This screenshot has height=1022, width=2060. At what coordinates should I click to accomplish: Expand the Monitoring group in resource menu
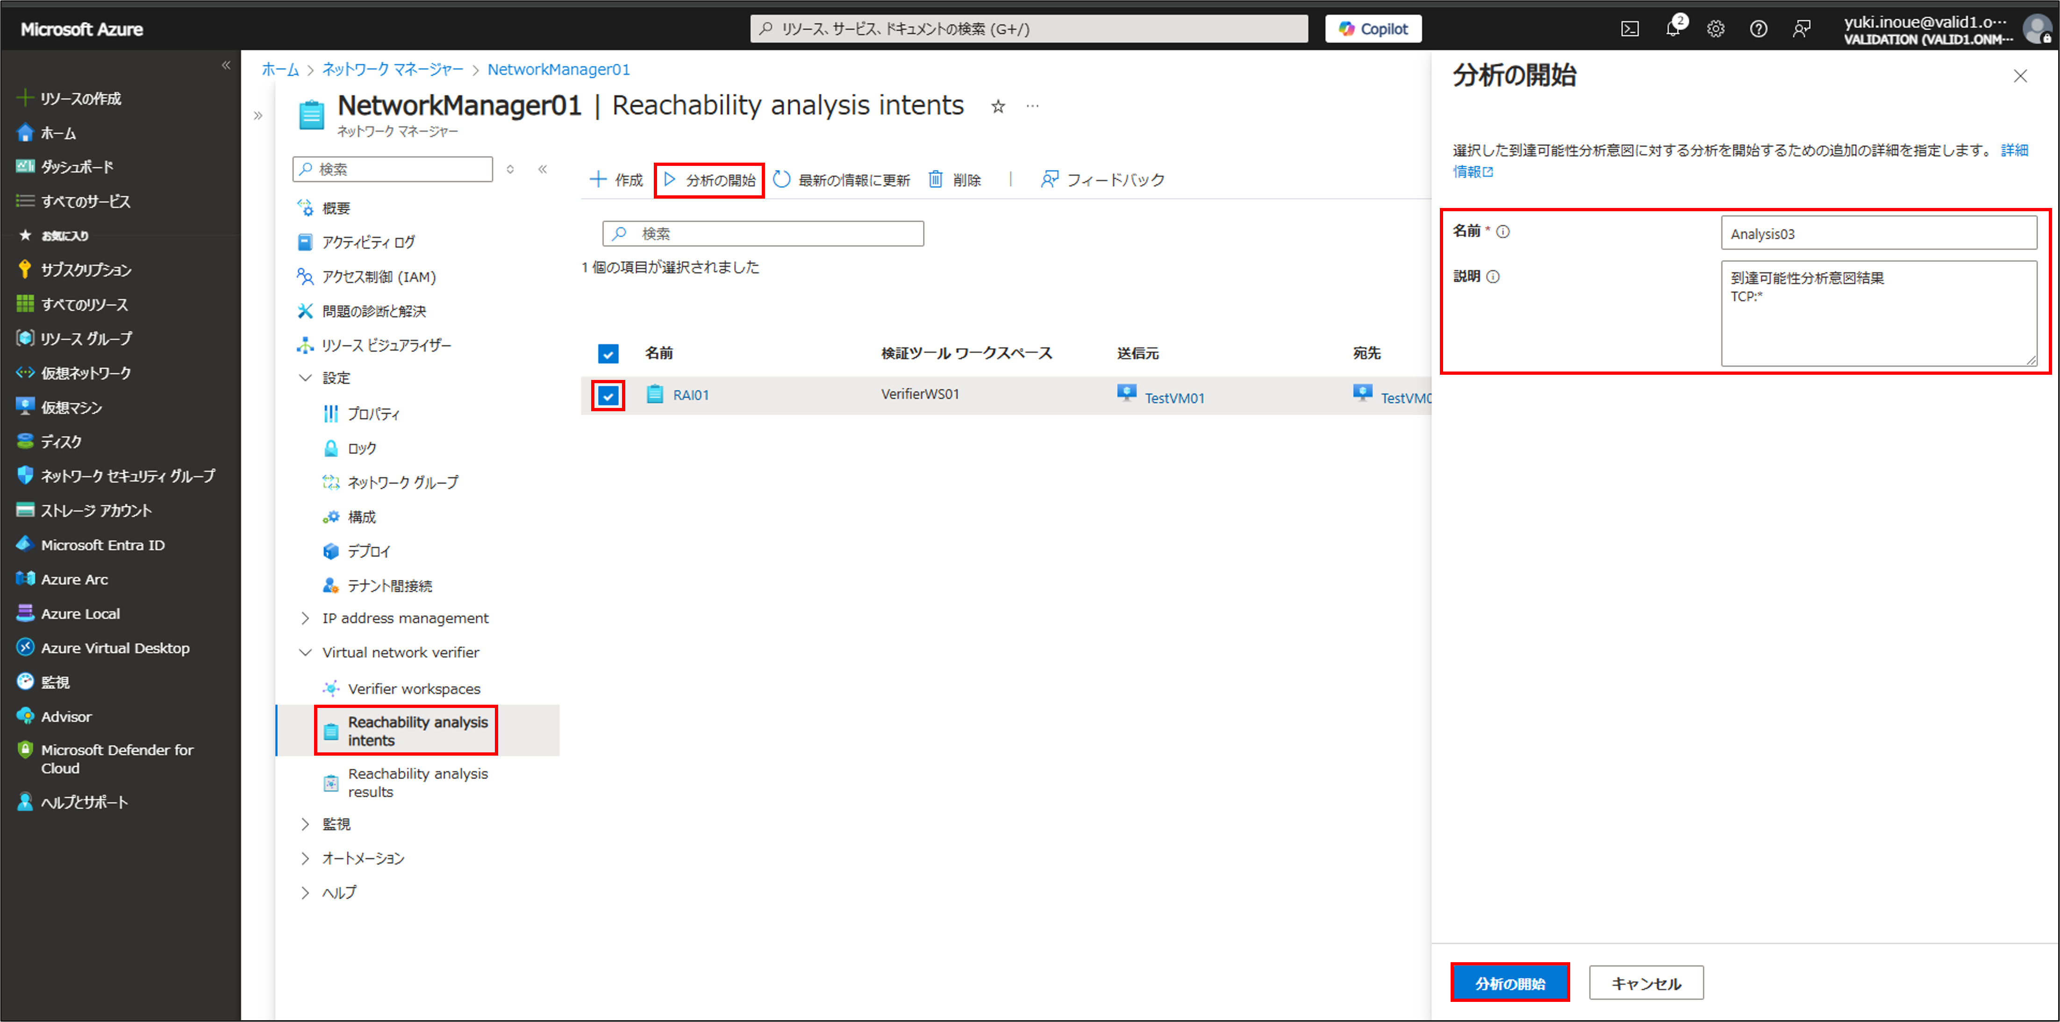pos(325,824)
